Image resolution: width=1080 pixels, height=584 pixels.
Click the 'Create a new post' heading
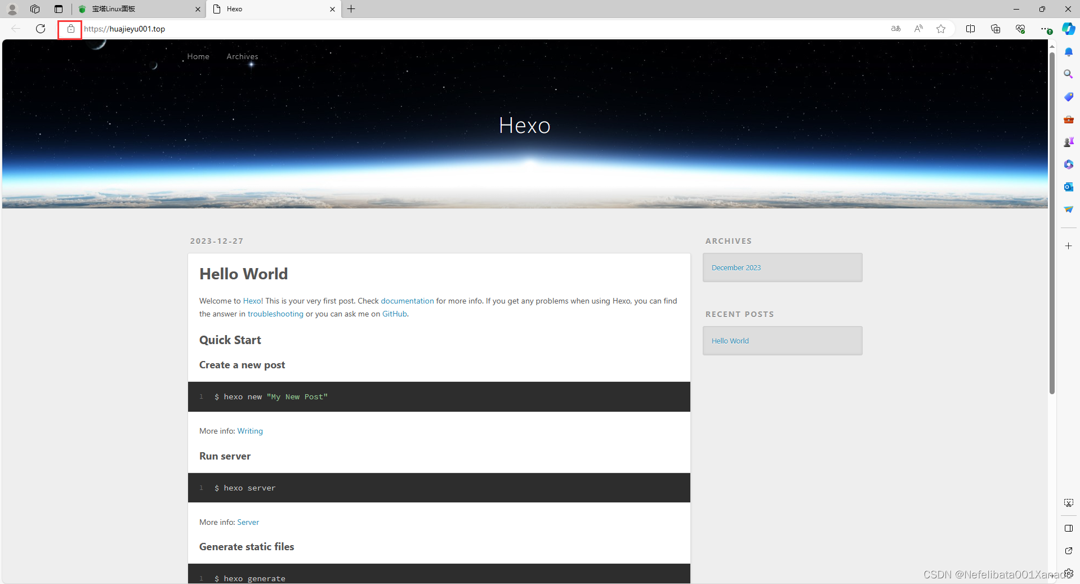point(242,365)
